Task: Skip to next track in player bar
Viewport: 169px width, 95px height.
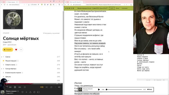Action: tap(20, 87)
